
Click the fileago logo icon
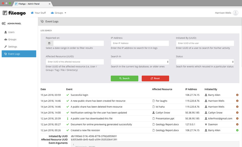point(5,13)
